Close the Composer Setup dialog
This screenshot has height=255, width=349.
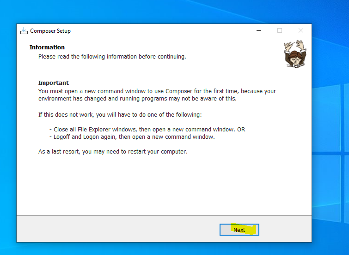[300, 31]
